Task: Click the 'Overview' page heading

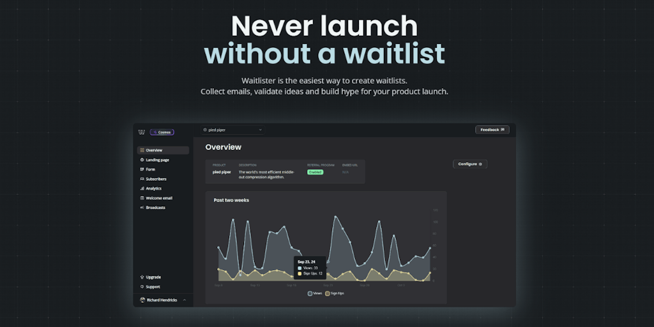Action: 223,148
